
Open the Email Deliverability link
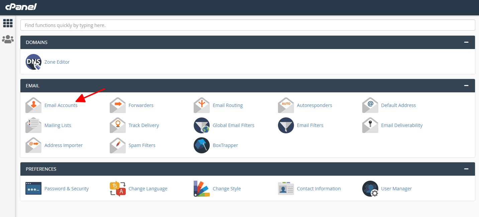pos(402,125)
